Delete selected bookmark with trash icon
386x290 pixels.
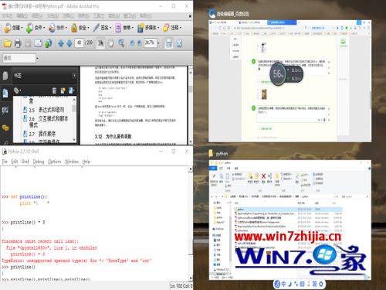click(54, 90)
